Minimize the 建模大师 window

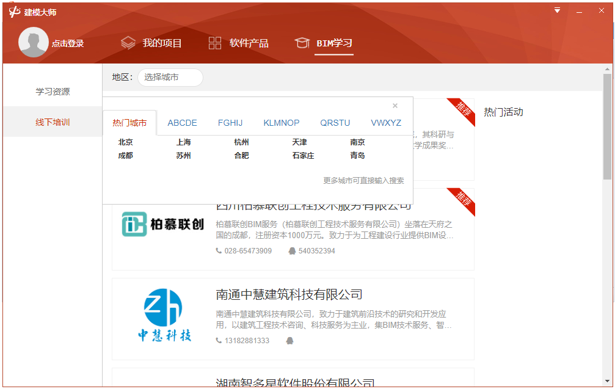tap(579, 12)
